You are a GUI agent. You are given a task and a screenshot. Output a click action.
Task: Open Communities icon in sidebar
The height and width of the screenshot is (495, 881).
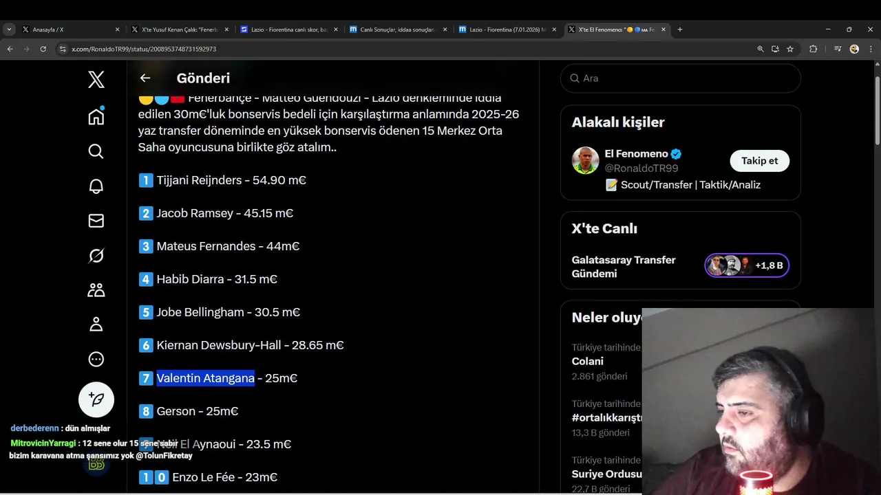coord(96,290)
